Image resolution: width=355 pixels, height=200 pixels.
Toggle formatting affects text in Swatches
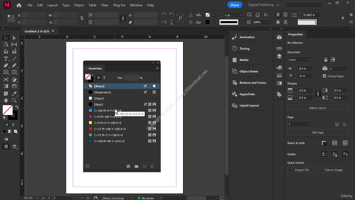pos(104,78)
